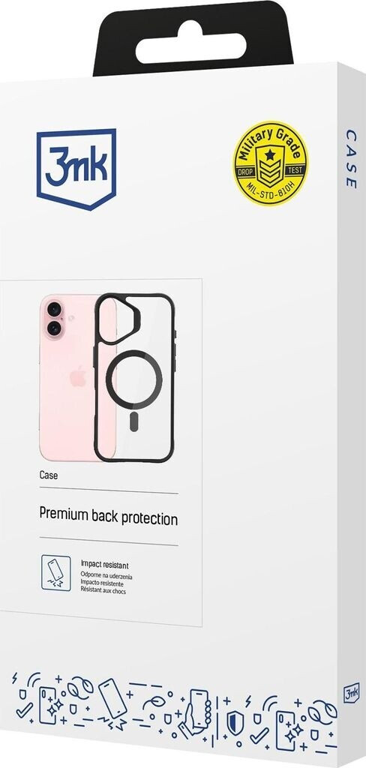Click the Odporne na uderzenia text

click(106, 577)
